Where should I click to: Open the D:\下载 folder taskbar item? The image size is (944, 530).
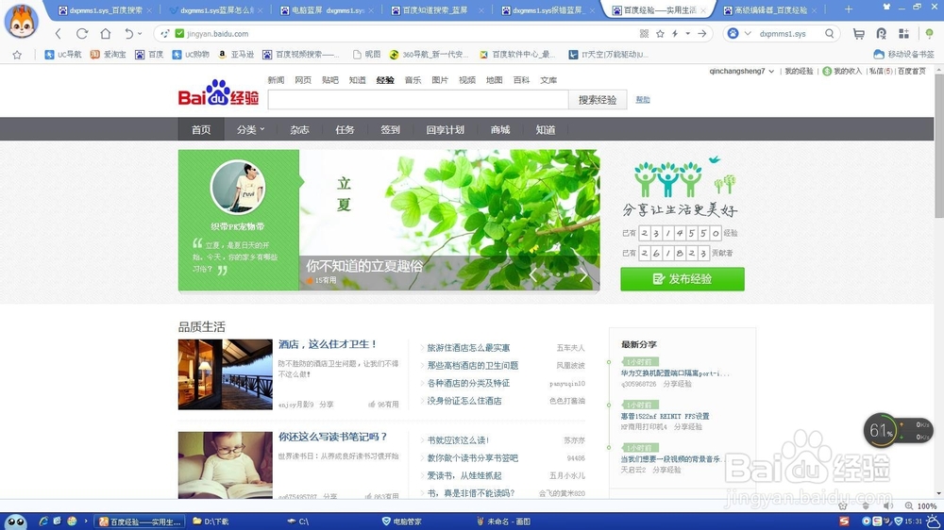point(211,522)
